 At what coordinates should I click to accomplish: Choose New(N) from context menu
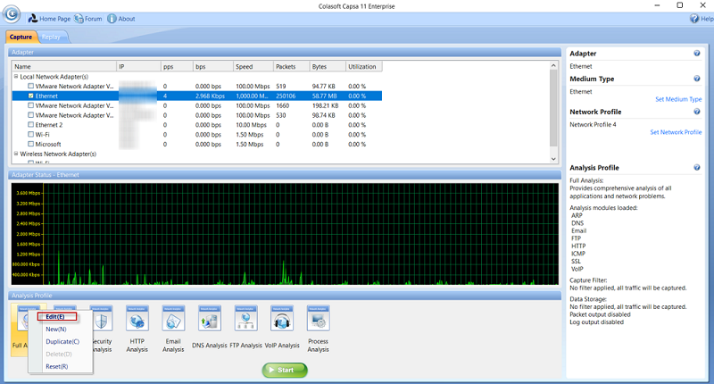tap(56, 329)
